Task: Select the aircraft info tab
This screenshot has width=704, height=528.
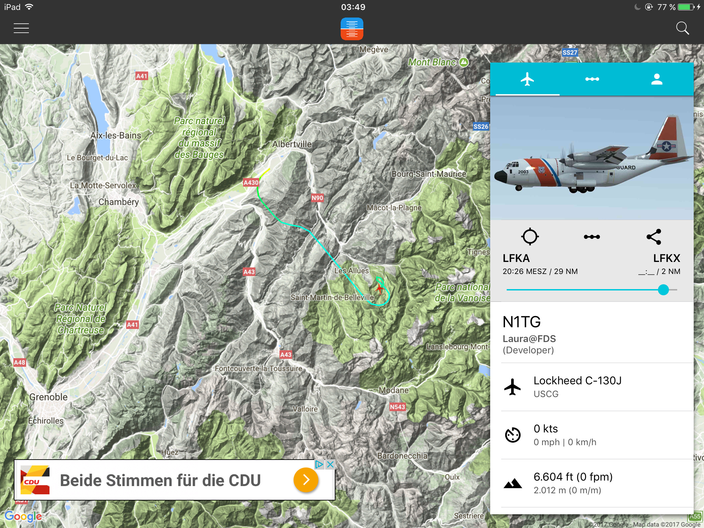Action: 527,79
